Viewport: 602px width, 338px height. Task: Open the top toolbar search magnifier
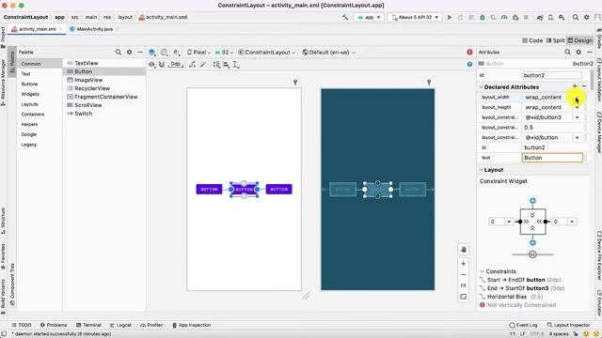(575, 17)
